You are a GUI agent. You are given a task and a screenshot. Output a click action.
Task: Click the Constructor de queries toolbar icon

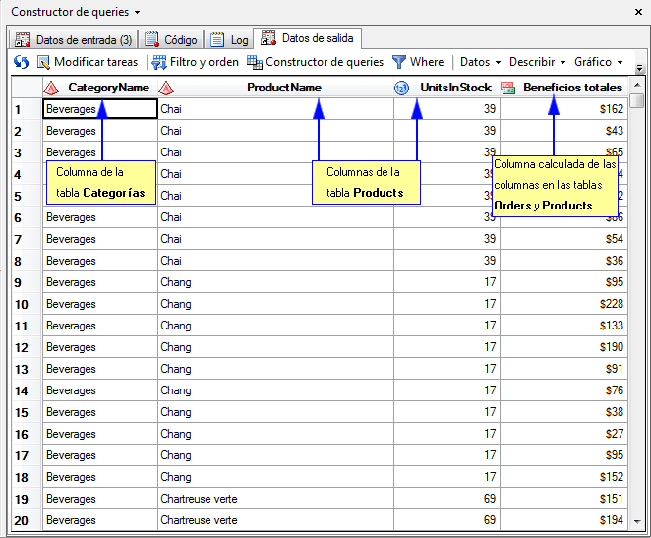(255, 62)
